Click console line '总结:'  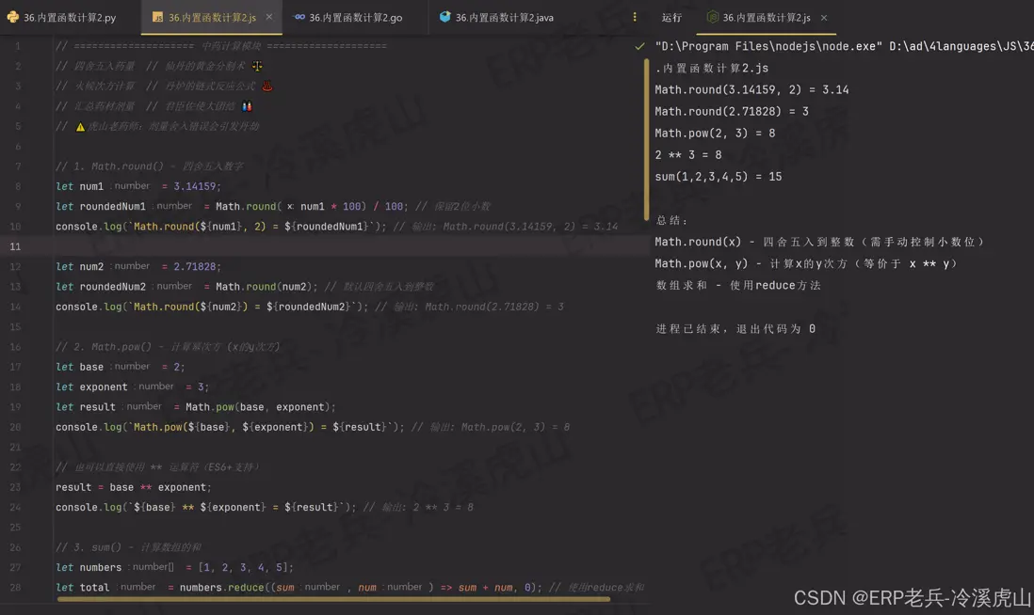pos(671,221)
